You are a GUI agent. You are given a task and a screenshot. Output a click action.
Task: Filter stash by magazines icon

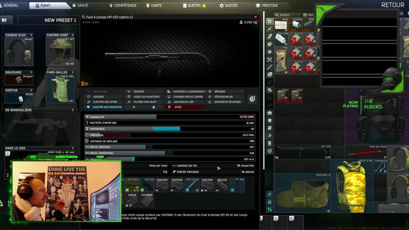270,36
